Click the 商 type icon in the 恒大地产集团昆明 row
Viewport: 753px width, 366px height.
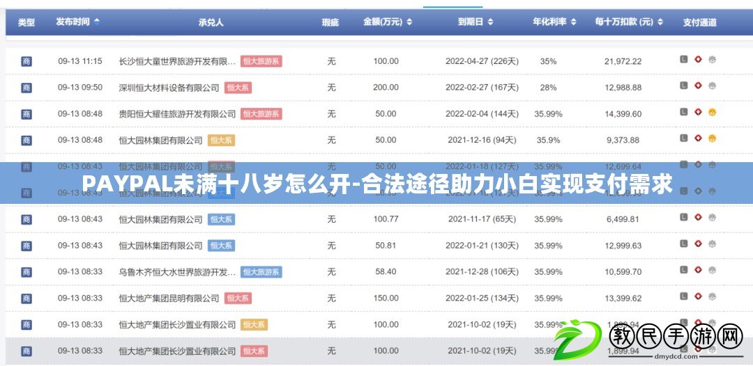[x=26, y=299]
